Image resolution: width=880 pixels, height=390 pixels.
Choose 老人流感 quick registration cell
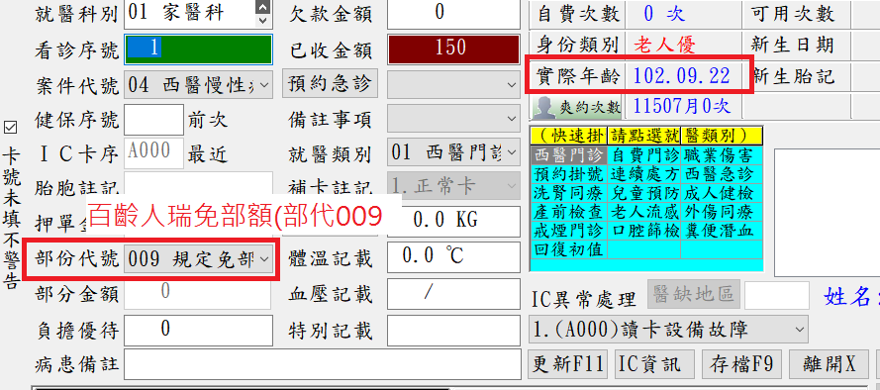644,212
